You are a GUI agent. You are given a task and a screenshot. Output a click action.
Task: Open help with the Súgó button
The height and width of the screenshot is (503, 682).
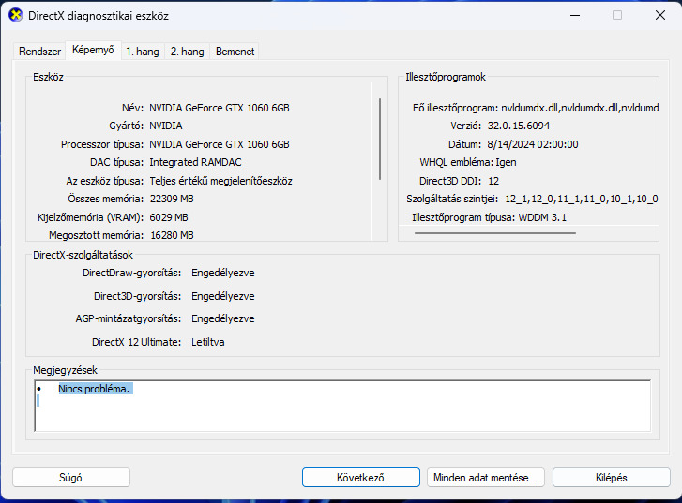click(71, 478)
